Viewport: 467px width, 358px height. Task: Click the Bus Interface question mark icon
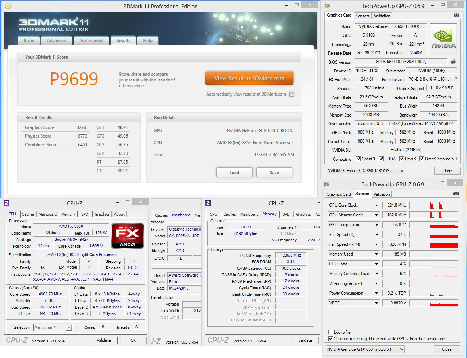456,79
